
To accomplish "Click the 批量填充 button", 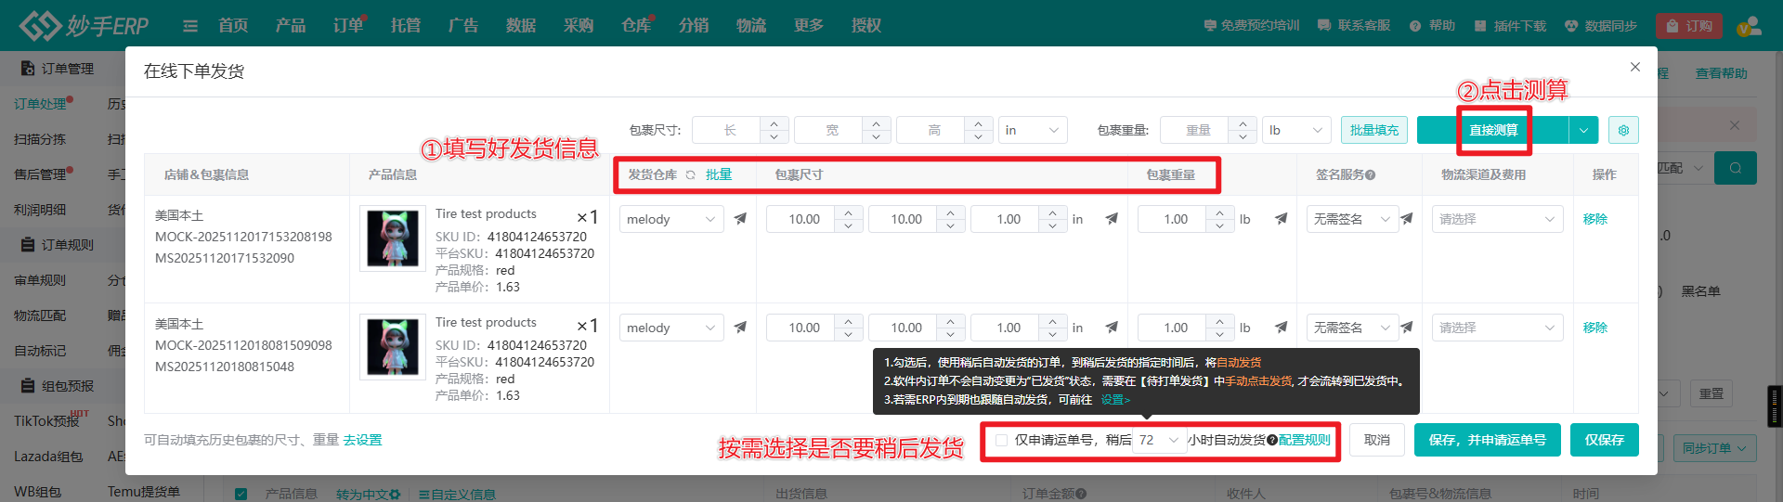I will (x=1373, y=130).
